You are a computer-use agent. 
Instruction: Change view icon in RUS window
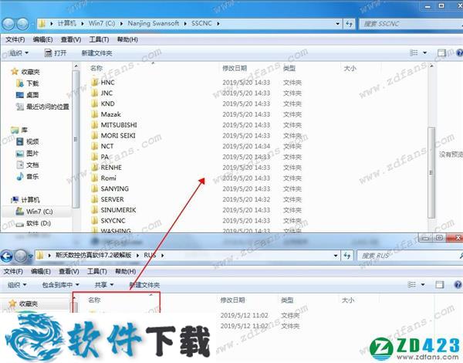[412, 284]
